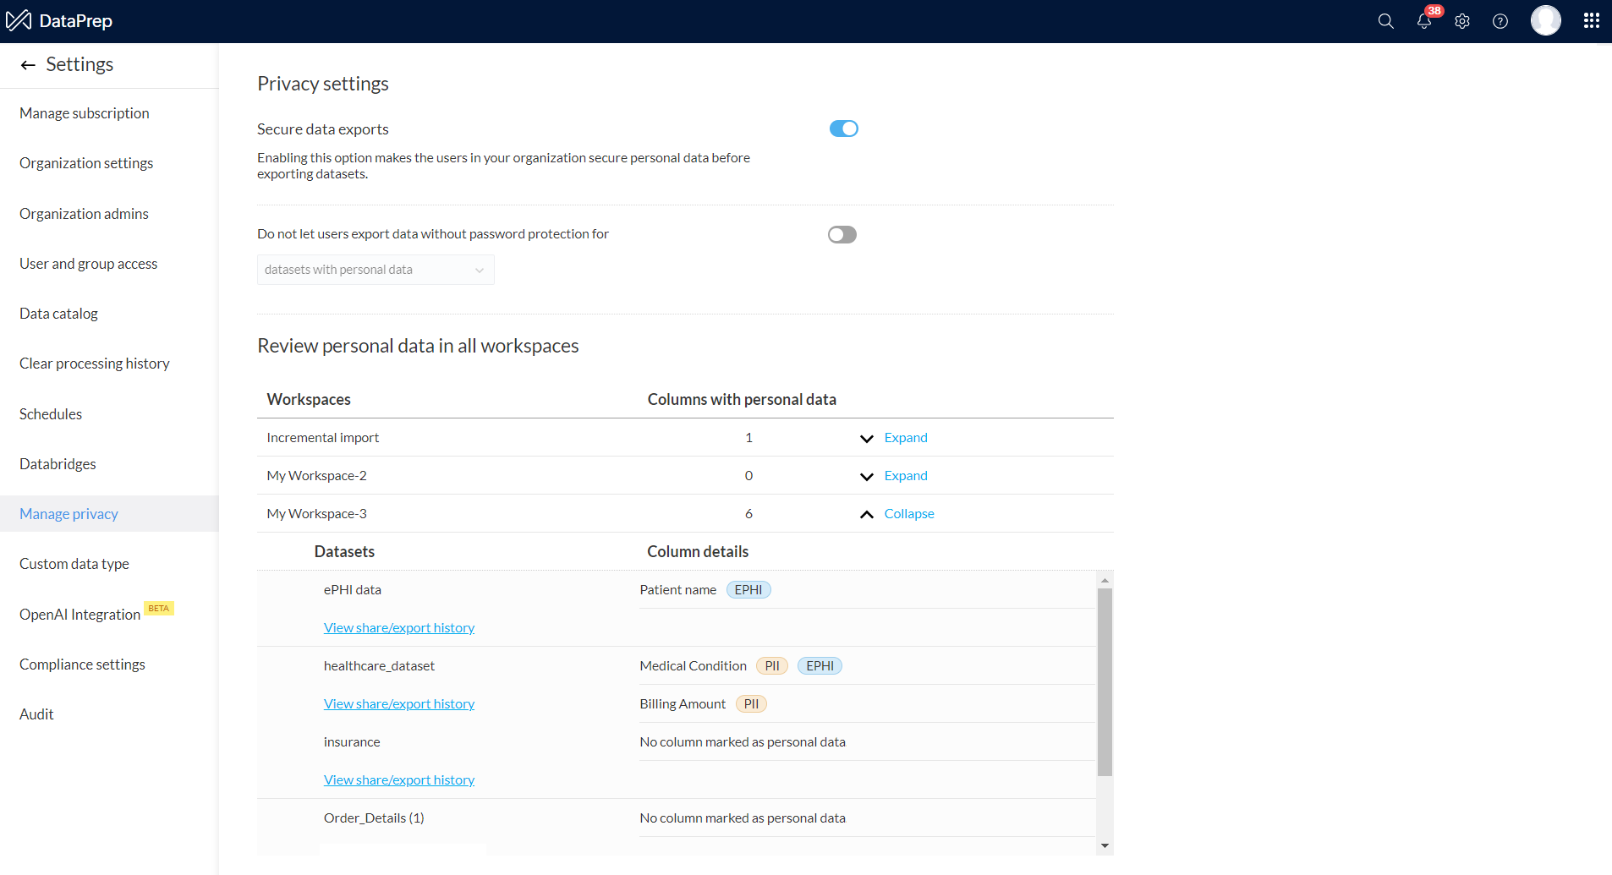Click the 'Patient name' column label
1612x875 pixels.
click(677, 589)
